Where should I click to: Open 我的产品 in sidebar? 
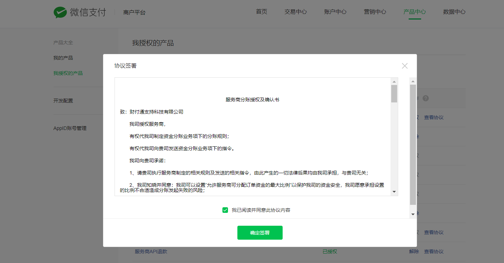(63, 58)
